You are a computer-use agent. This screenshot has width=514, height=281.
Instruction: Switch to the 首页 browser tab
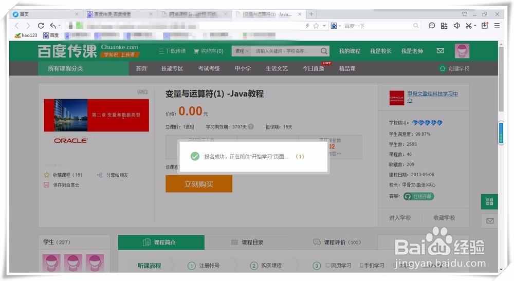pyautogui.click(x=46, y=14)
